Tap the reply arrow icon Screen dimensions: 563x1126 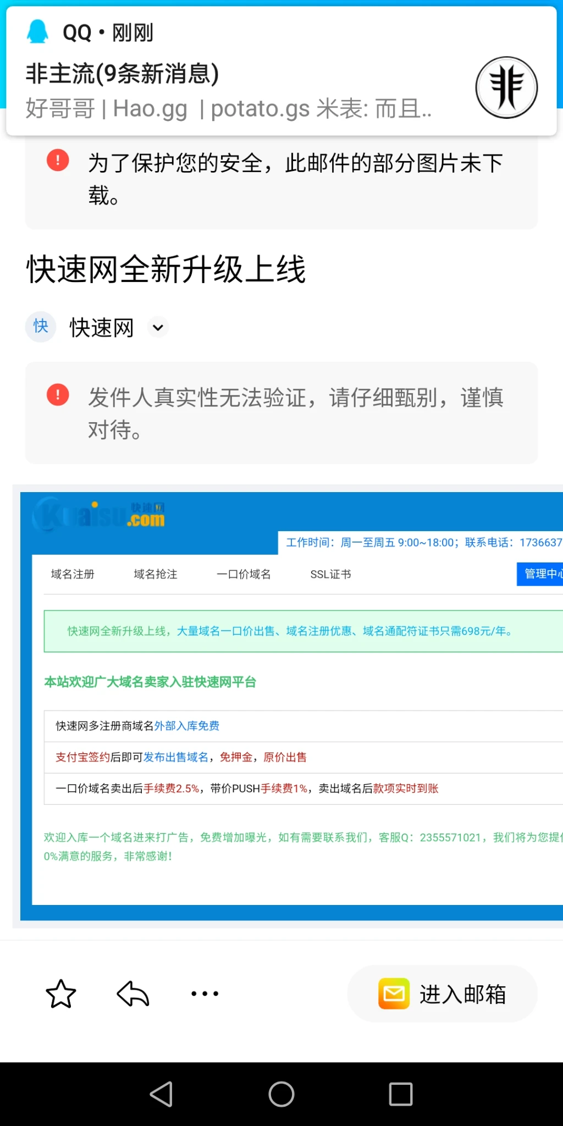point(133,993)
